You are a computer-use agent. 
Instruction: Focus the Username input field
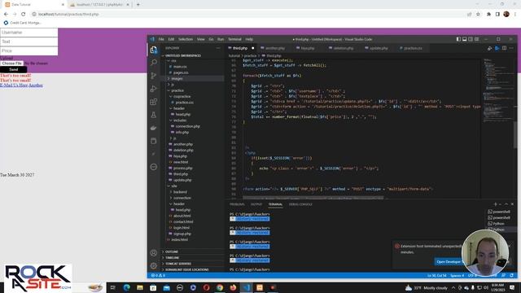coord(29,33)
